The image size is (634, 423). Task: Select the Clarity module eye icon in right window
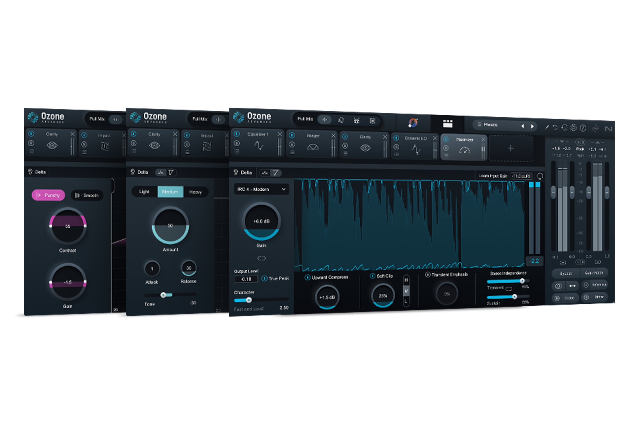coord(365,148)
